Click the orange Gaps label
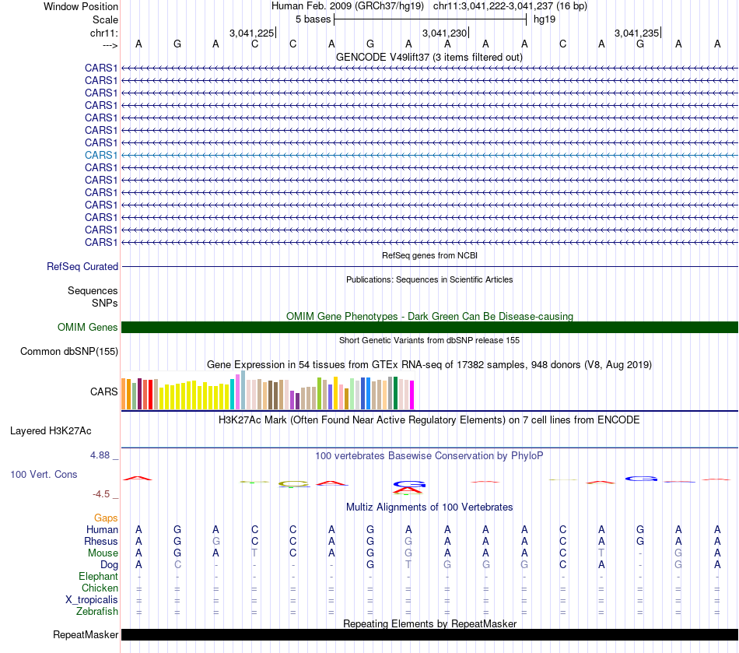Viewport: 739px width, 653px height. tap(106, 518)
